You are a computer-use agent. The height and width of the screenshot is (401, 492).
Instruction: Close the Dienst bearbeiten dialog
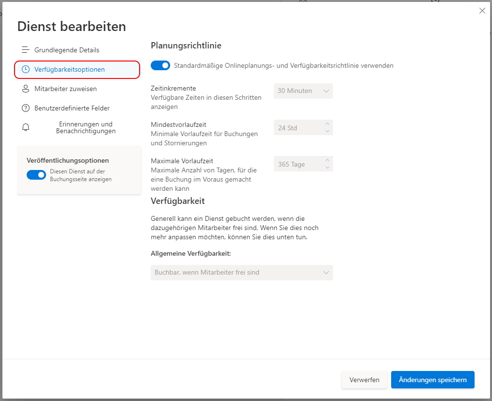[x=482, y=11]
